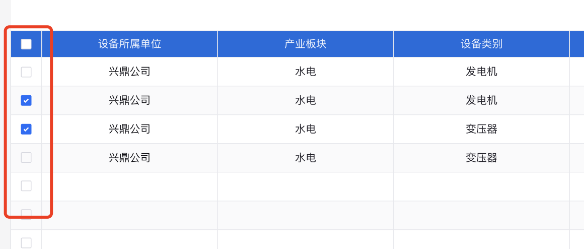Click the 产业板块 column header
This screenshot has width=584, height=249.
pos(306,44)
